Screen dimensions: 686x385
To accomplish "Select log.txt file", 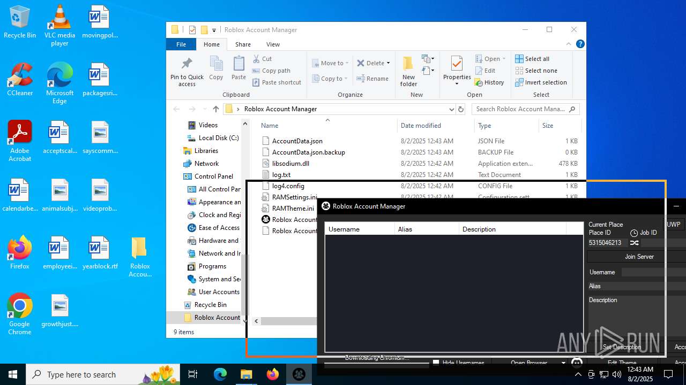I will pos(281,175).
